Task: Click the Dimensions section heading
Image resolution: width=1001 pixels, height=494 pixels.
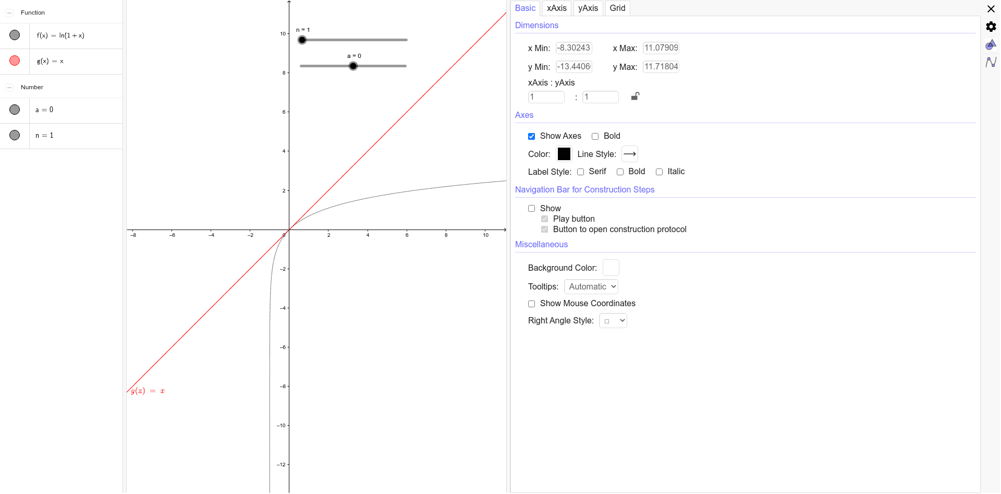Action: pyautogui.click(x=536, y=25)
